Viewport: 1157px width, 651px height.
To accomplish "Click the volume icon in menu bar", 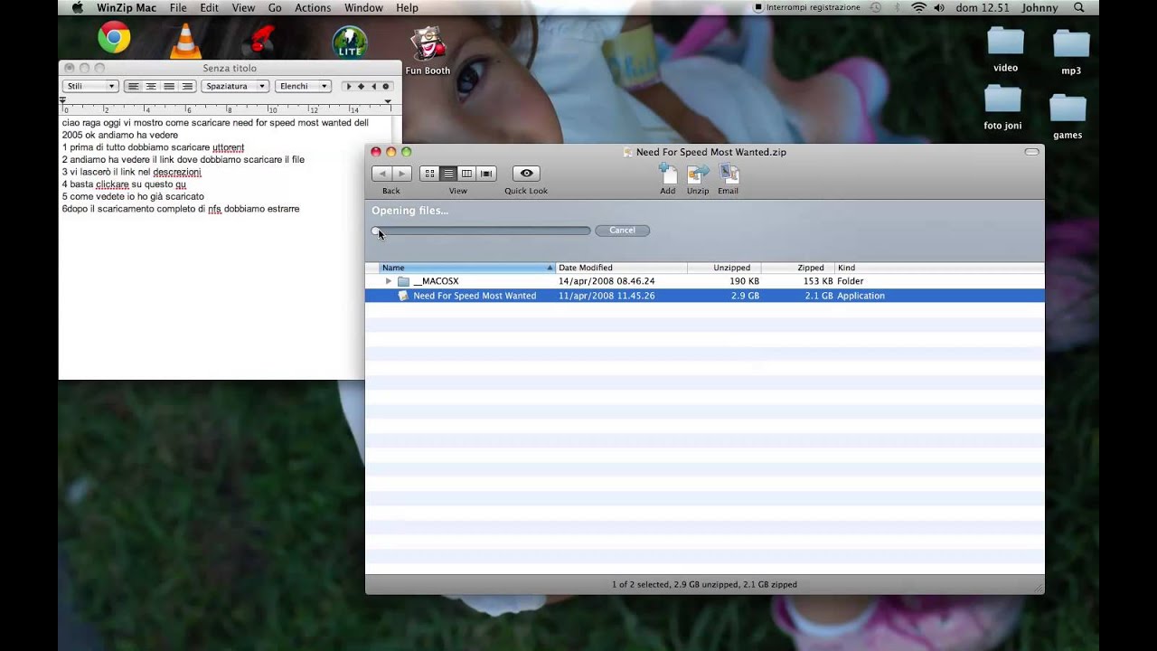I will [939, 7].
